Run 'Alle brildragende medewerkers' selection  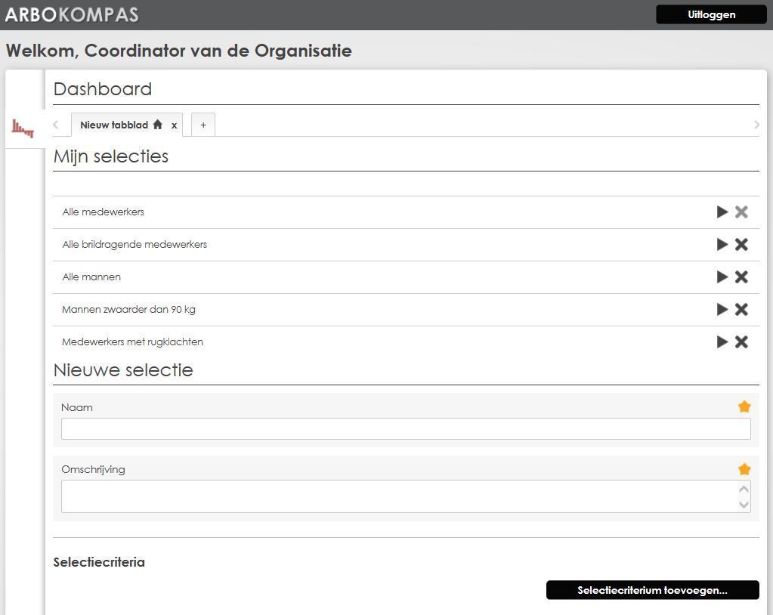[x=722, y=245]
